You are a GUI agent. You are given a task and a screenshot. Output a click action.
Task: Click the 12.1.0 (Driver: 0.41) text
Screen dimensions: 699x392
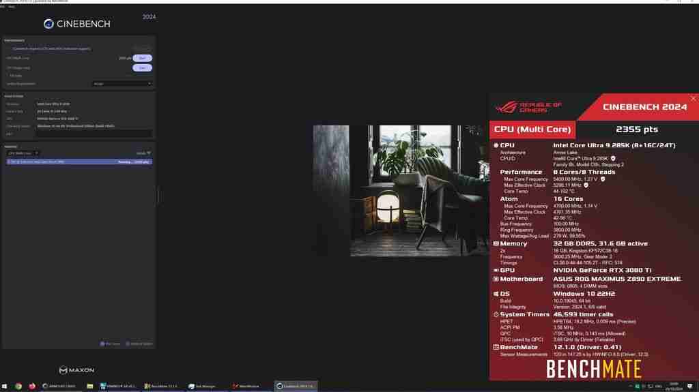587,348
